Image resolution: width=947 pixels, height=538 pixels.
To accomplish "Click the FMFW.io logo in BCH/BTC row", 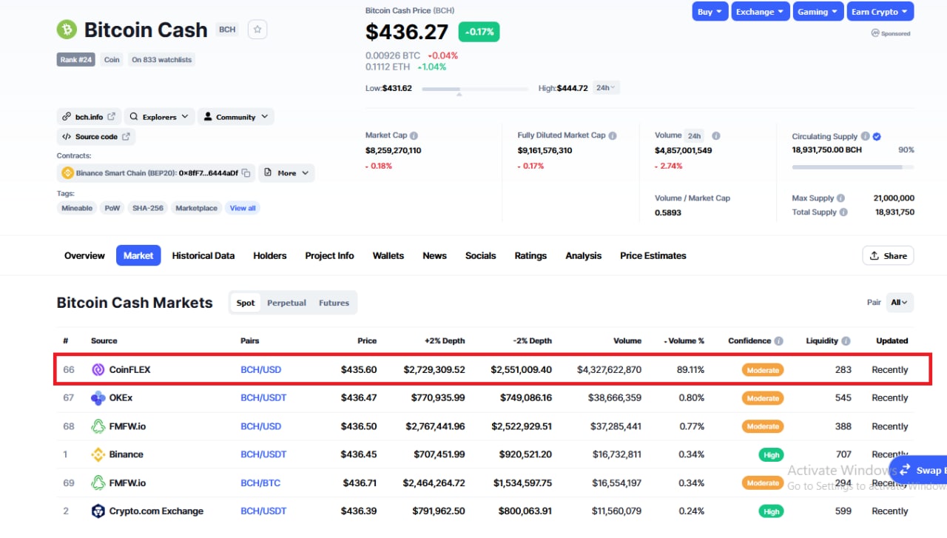I will [98, 483].
